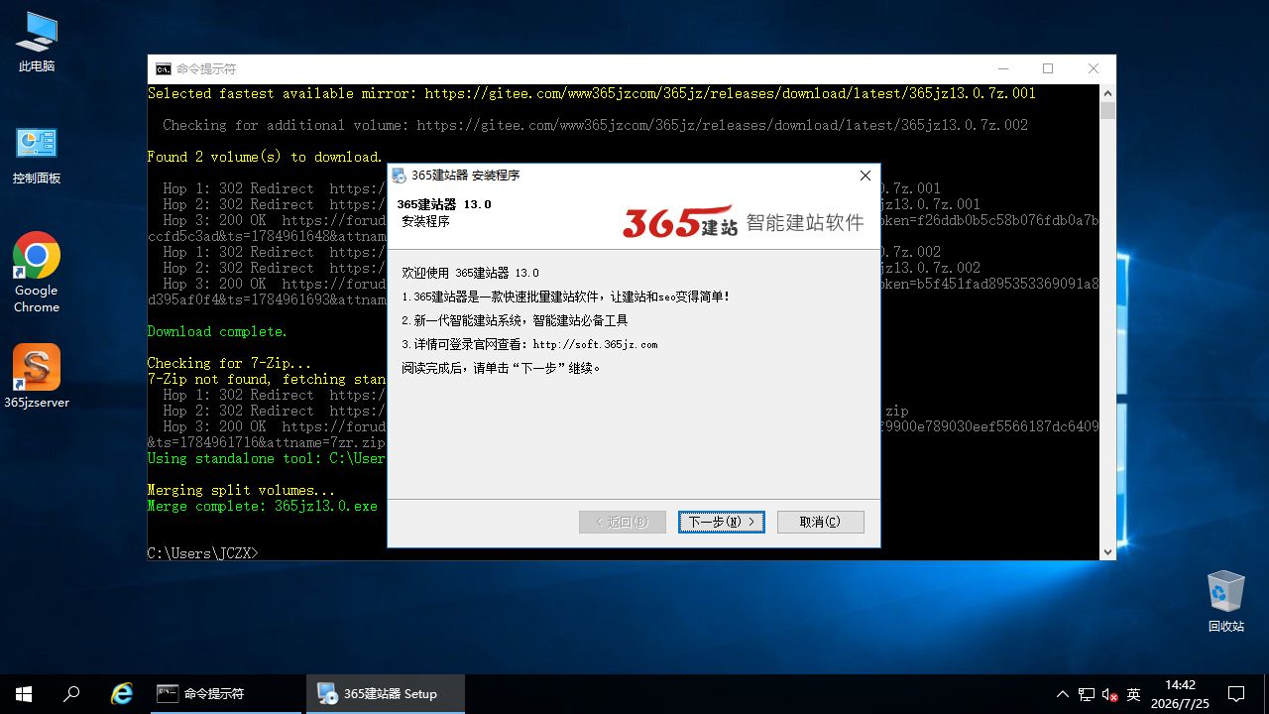Screen dimensions: 1269x714
Task: Click the show desktop strip on taskbar
Action: (x=1266, y=694)
